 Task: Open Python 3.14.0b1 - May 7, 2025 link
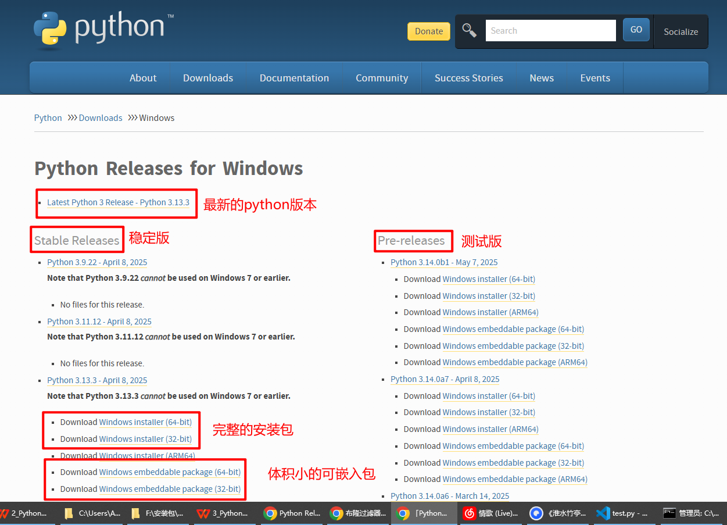444,262
